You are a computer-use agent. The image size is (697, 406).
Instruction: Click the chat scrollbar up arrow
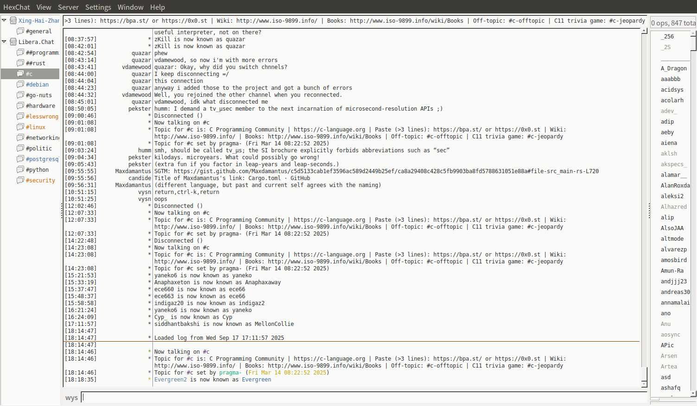pyautogui.click(x=644, y=31)
